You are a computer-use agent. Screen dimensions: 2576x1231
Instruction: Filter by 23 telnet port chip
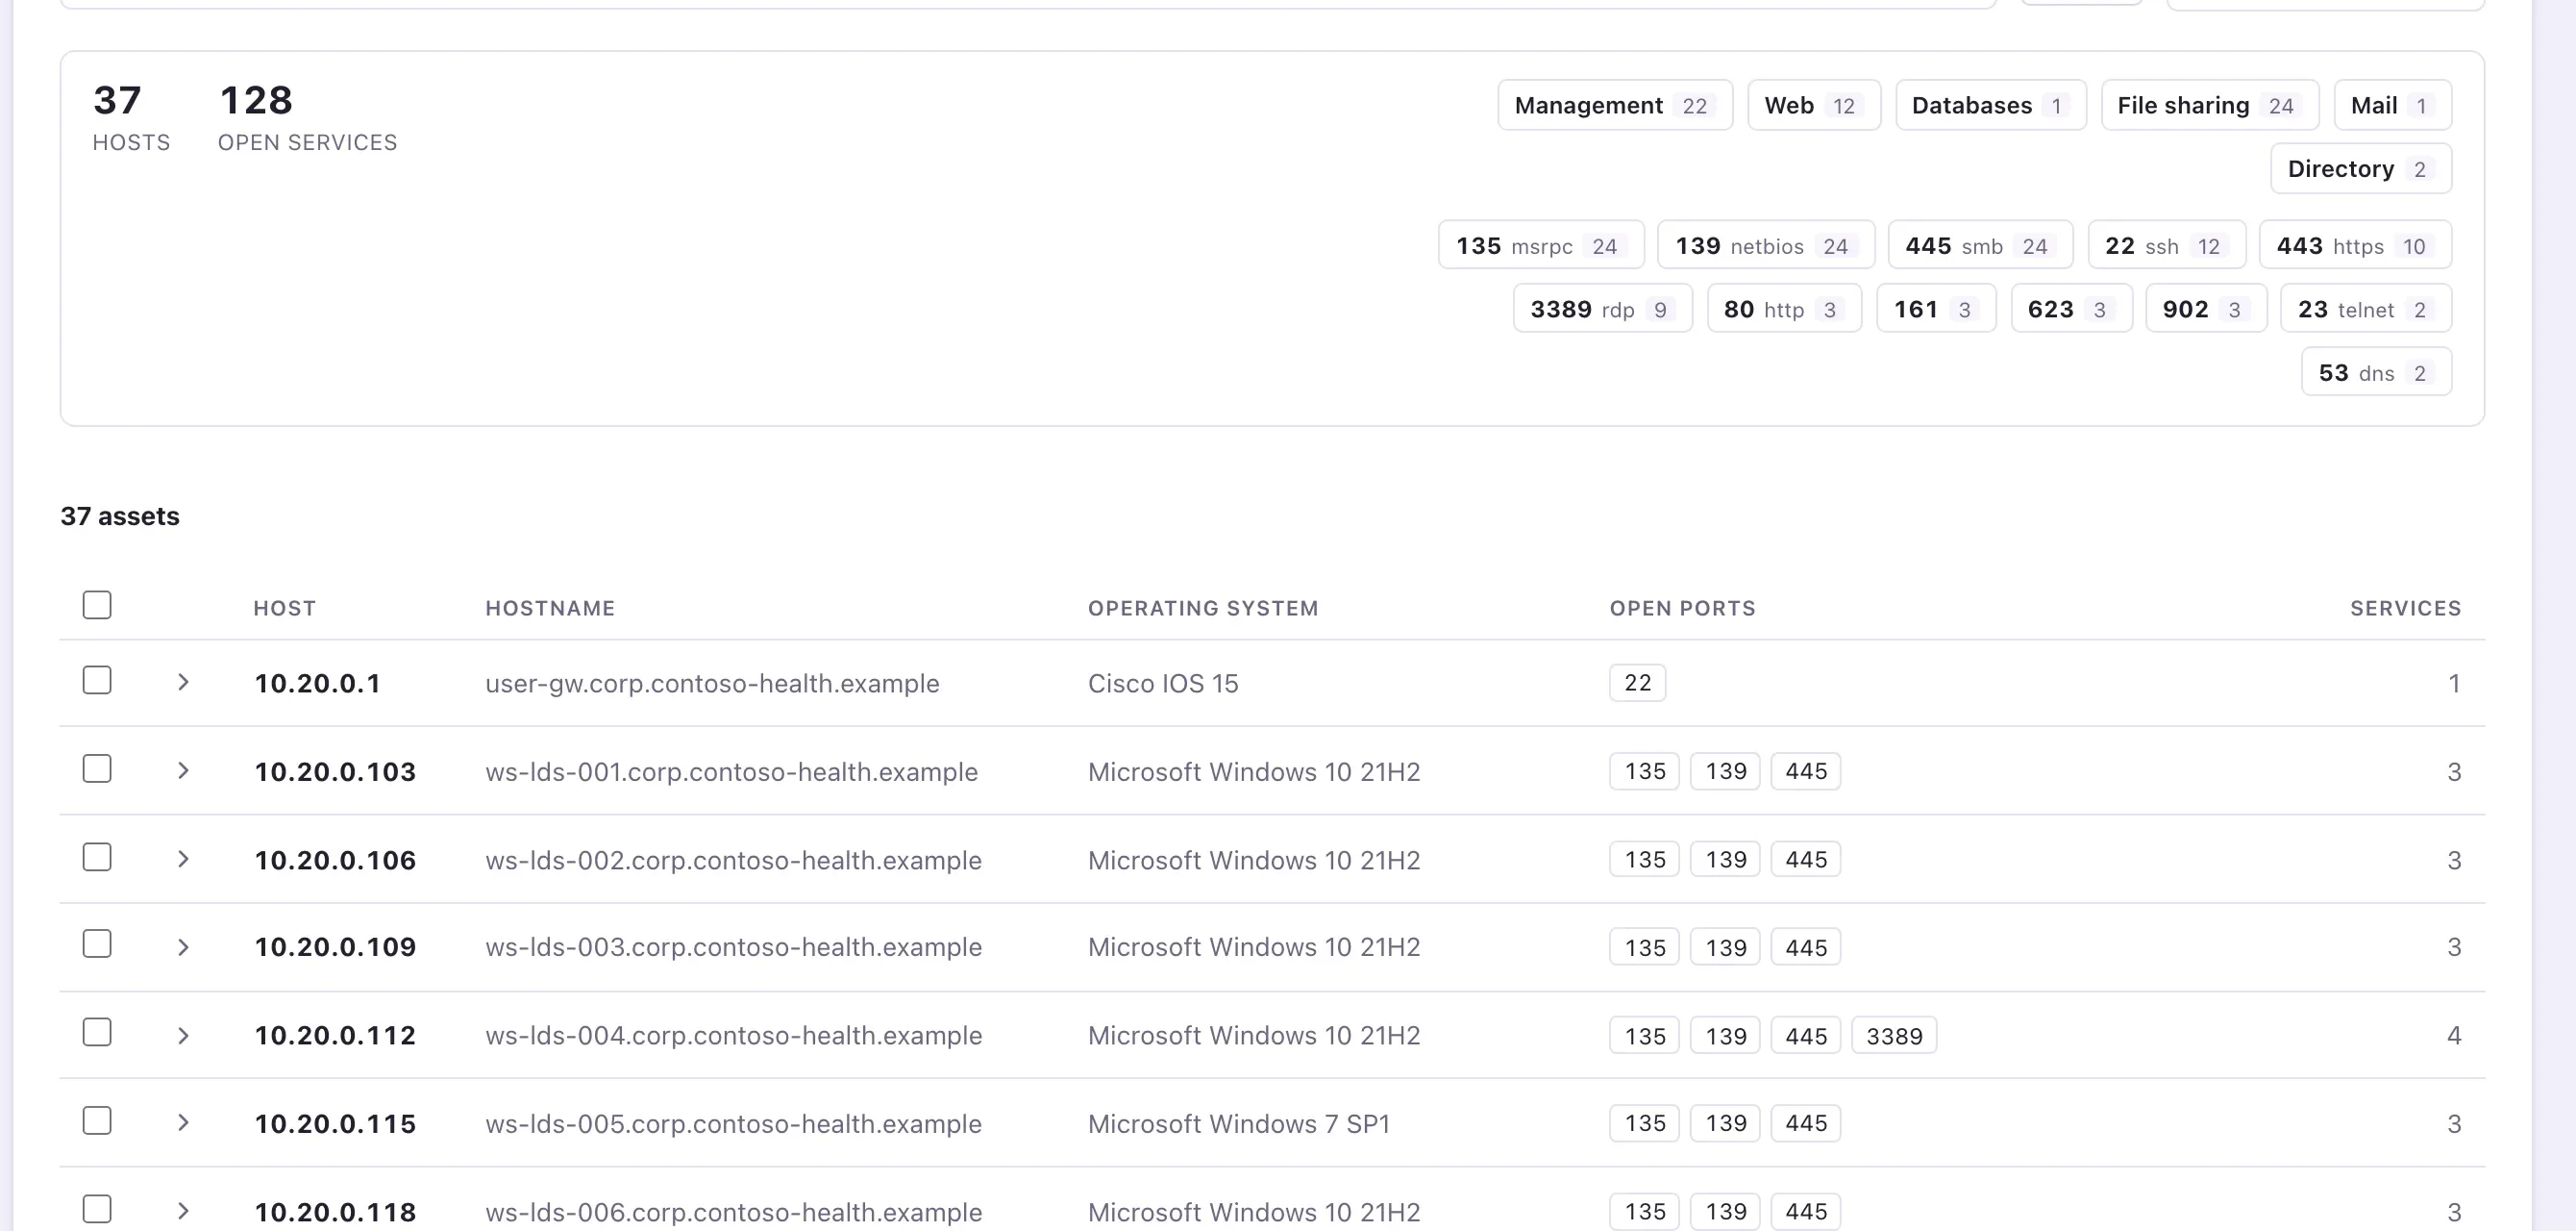coord(2366,309)
